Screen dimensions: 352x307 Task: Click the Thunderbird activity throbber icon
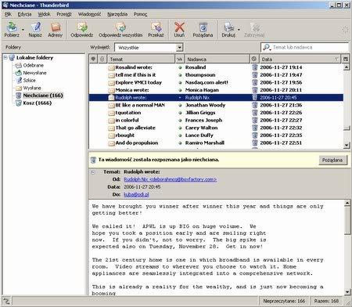click(x=345, y=29)
